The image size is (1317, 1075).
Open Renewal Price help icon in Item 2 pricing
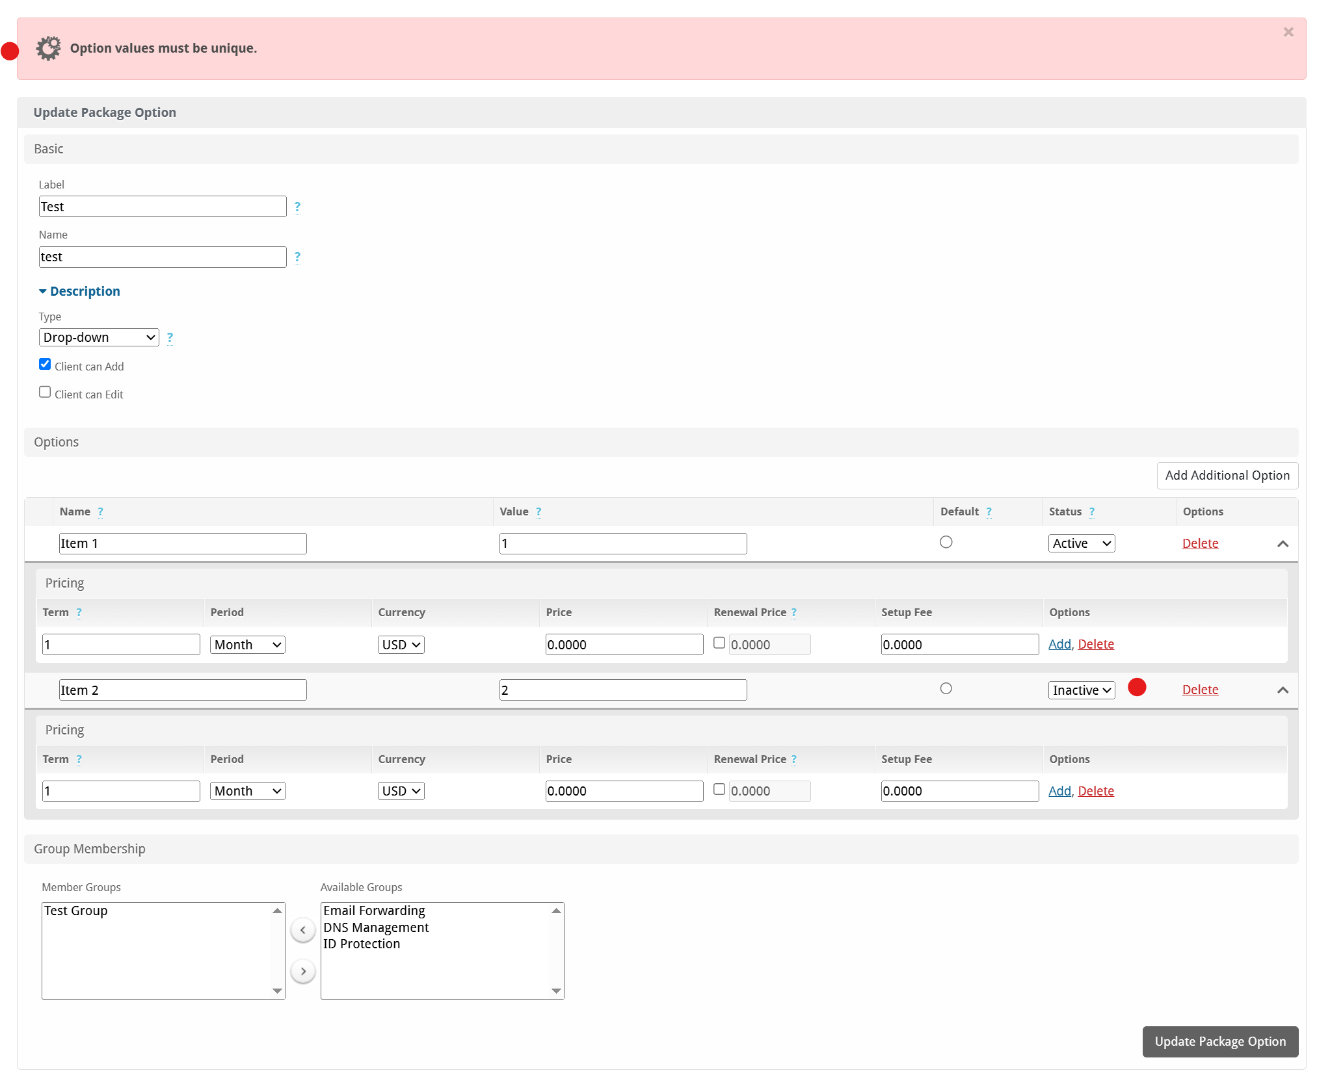click(793, 760)
